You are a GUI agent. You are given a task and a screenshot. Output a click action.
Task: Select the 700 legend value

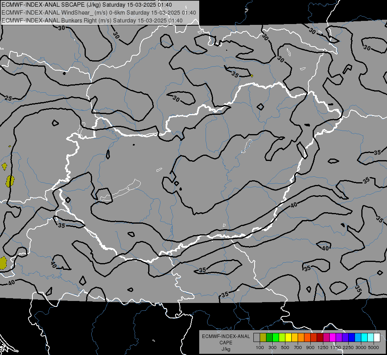coord(298,348)
